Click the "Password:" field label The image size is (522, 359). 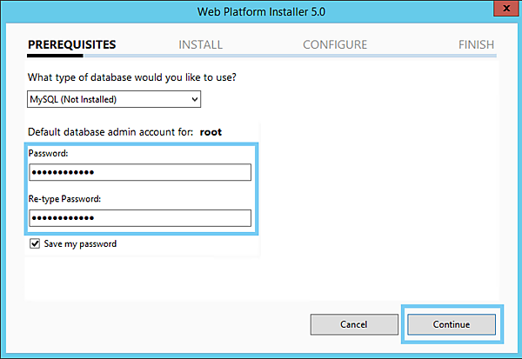(x=48, y=153)
